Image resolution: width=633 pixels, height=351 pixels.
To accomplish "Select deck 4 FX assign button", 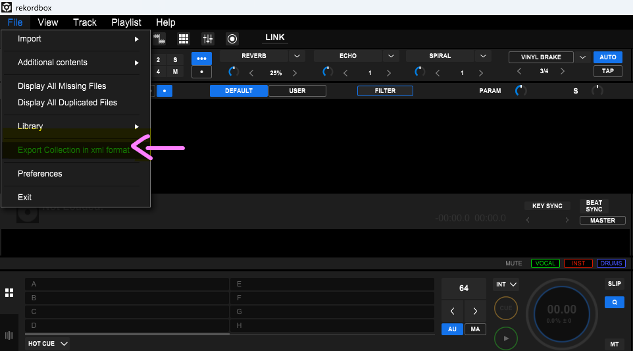I will click(x=158, y=72).
